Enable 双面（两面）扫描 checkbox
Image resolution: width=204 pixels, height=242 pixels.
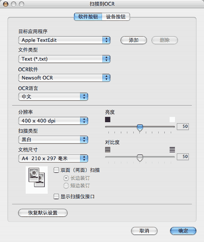tap(56, 170)
